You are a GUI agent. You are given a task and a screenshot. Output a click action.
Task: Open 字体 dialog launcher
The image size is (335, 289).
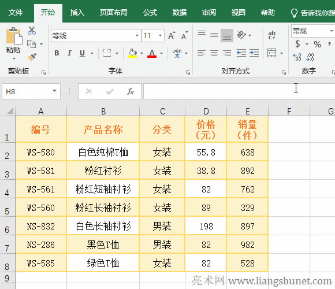(x=188, y=73)
